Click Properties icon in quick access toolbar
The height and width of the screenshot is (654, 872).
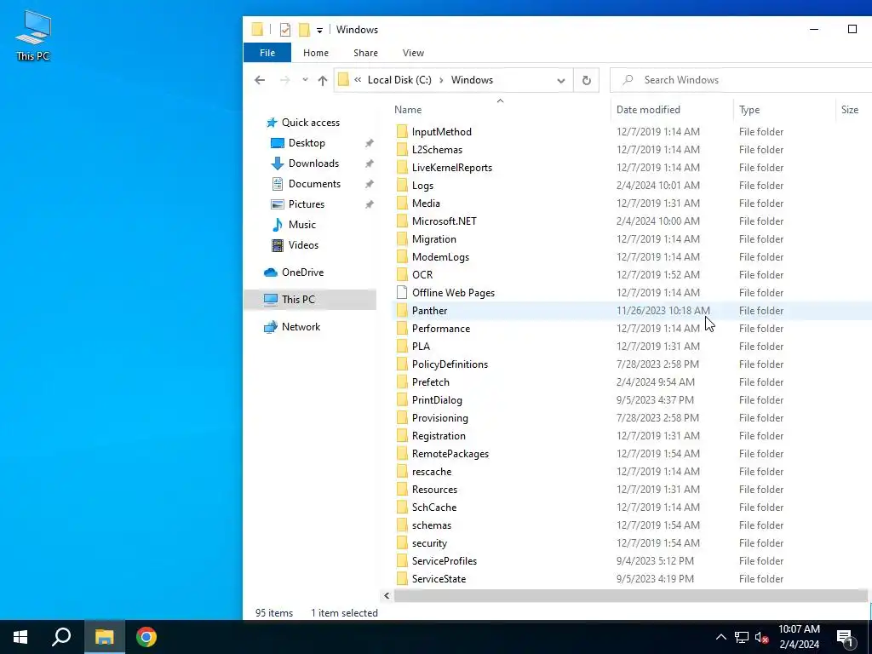[285, 30]
